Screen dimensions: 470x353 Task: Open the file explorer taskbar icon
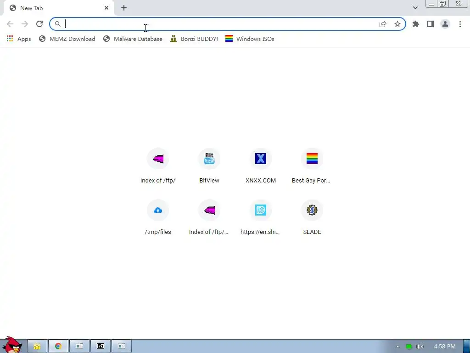click(37, 347)
